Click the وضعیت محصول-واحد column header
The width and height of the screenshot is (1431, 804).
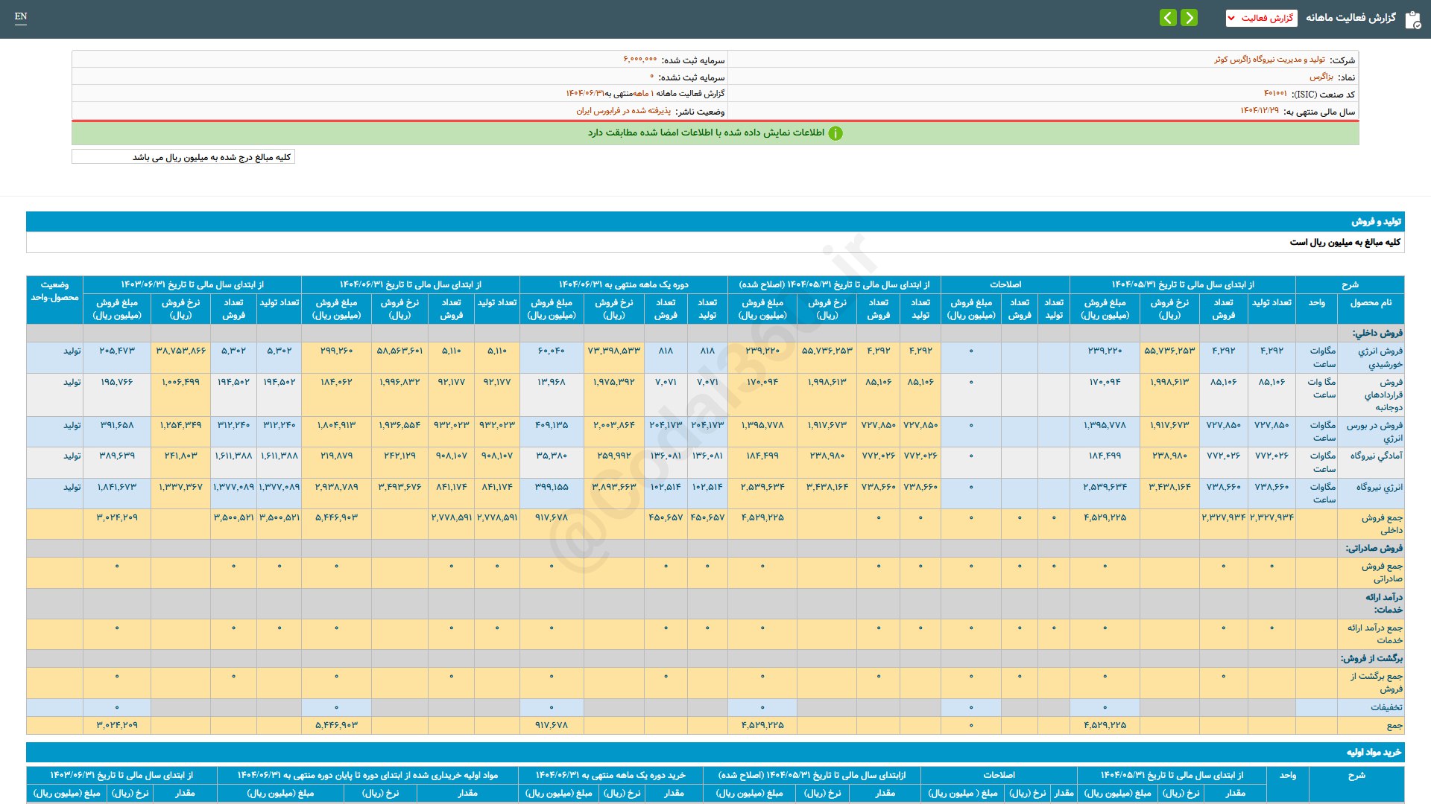click(54, 291)
